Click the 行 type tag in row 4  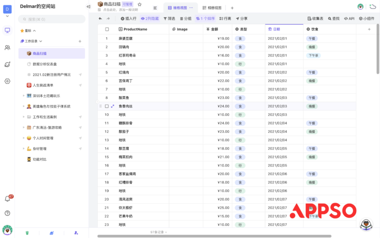click(240, 64)
